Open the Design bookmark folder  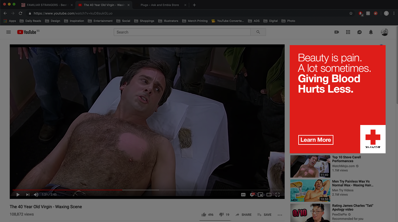pyautogui.click(x=53, y=21)
